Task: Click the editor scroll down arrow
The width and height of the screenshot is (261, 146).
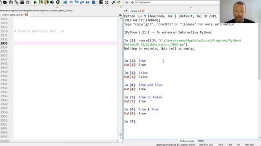Action: click(121, 138)
